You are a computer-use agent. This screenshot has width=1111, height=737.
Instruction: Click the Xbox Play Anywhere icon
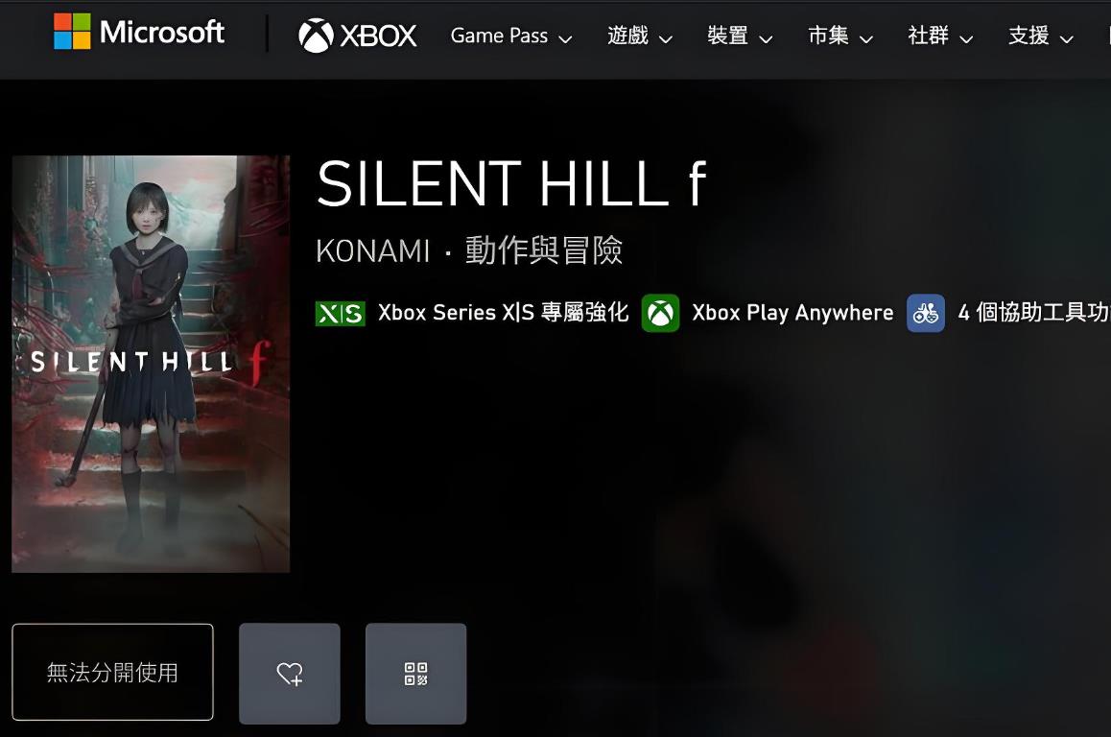pos(660,313)
